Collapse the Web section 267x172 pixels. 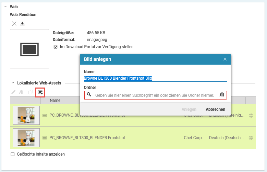pos(5,6)
